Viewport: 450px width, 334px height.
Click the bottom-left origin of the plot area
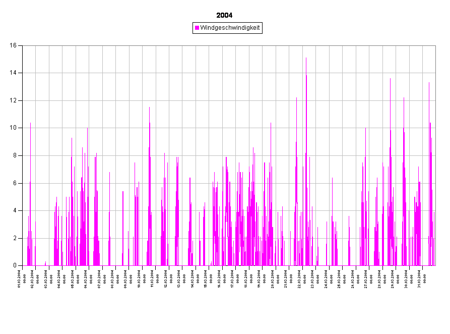tap(23, 265)
